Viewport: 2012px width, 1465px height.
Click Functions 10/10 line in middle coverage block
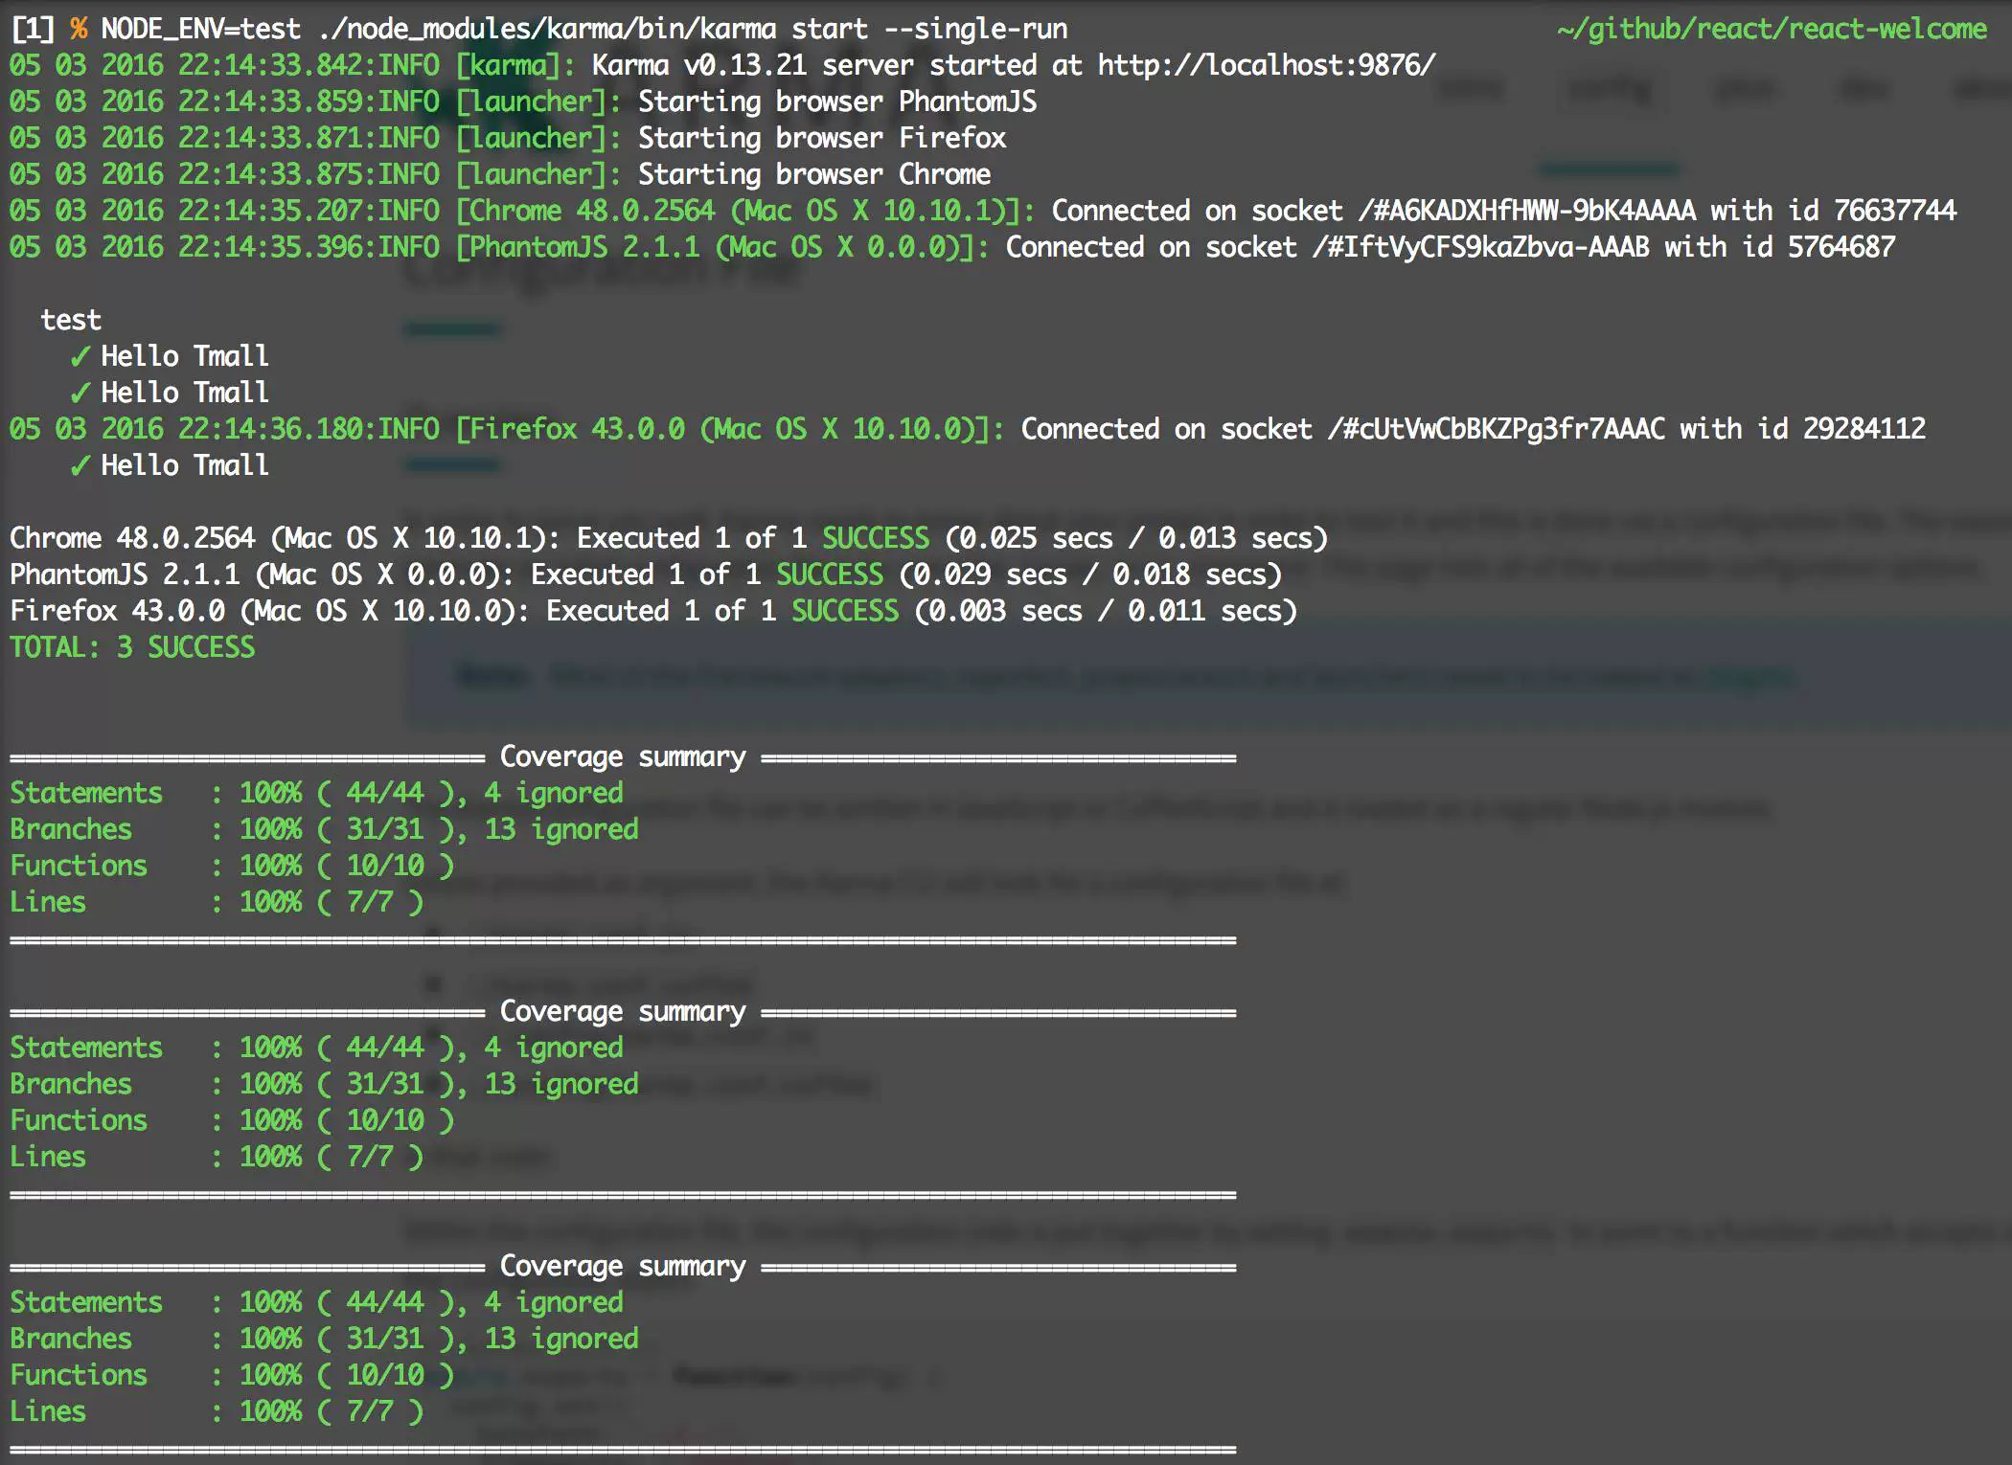pyautogui.click(x=232, y=1120)
